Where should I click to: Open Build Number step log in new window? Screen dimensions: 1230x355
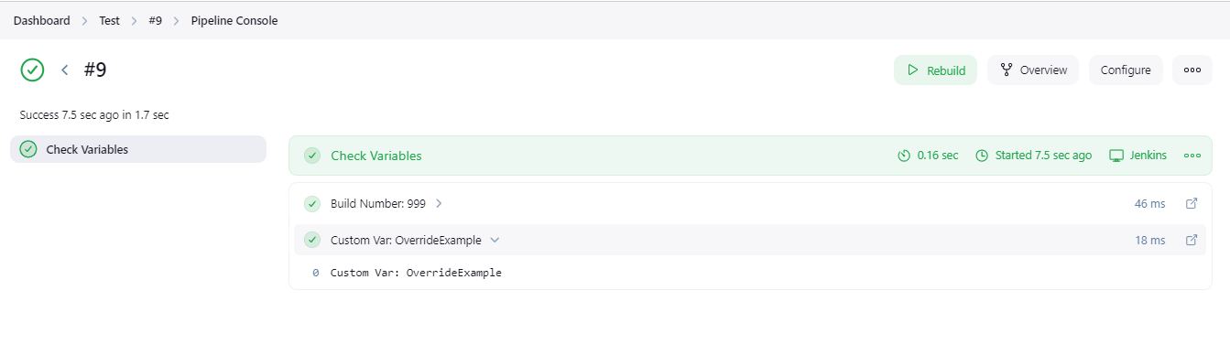point(1192,203)
